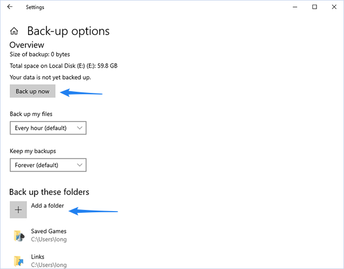Viewport: 344px width, 269px height.
Task: Maximize the Settings window
Action: (x=314, y=7)
